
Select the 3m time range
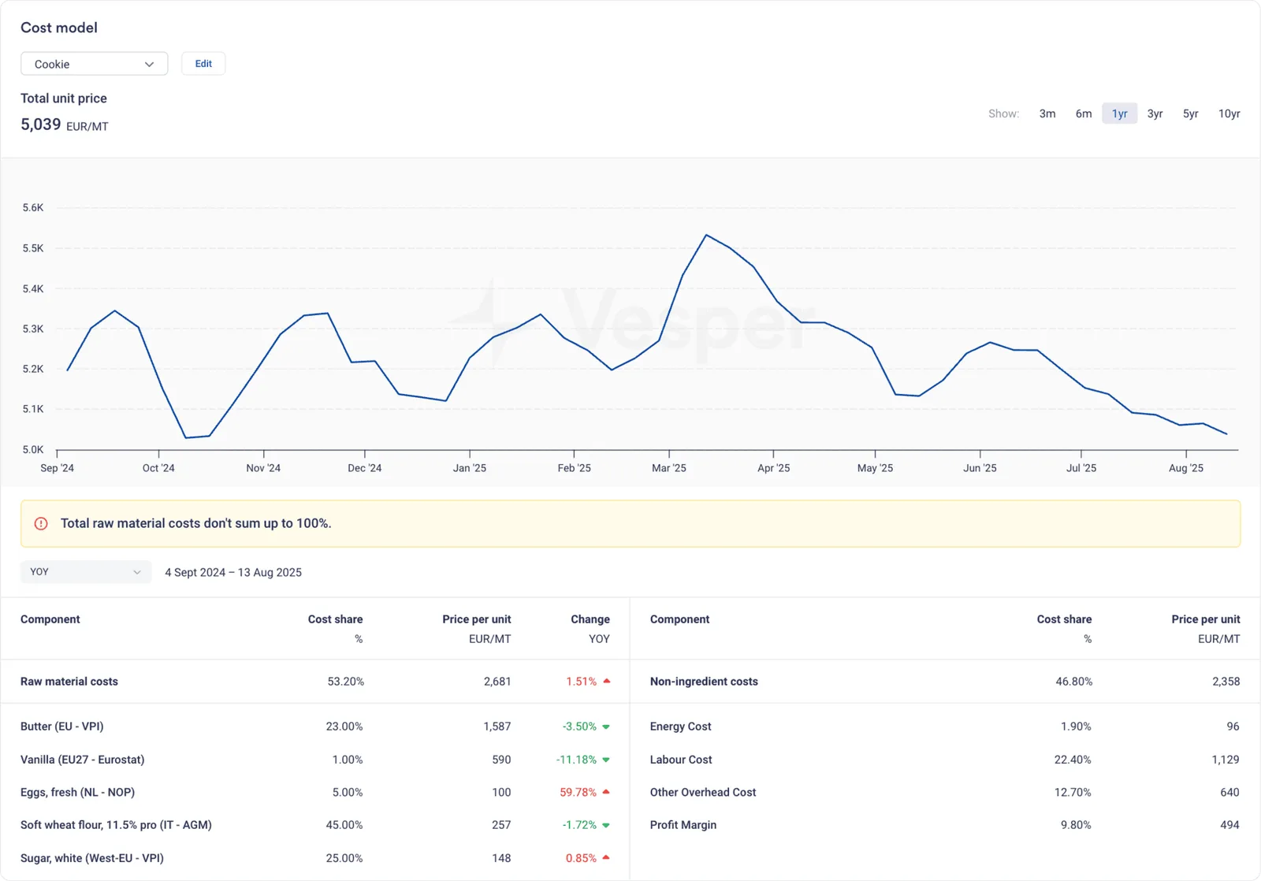(x=1047, y=113)
